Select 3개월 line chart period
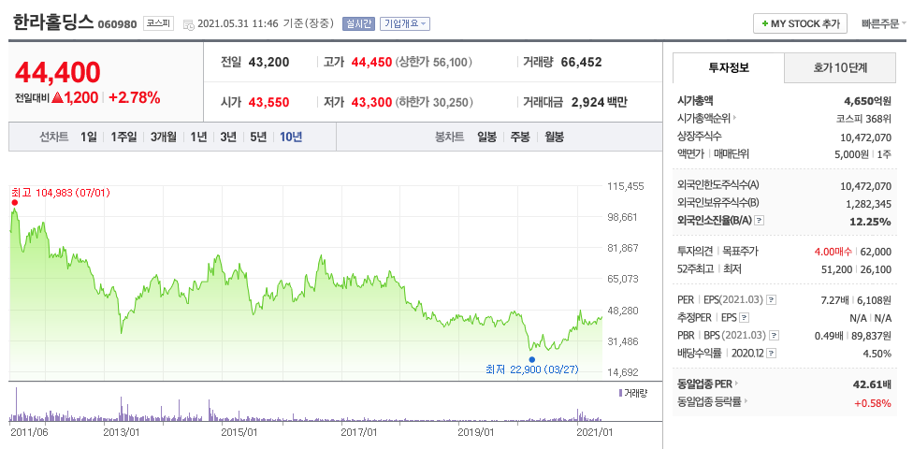 click(163, 138)
